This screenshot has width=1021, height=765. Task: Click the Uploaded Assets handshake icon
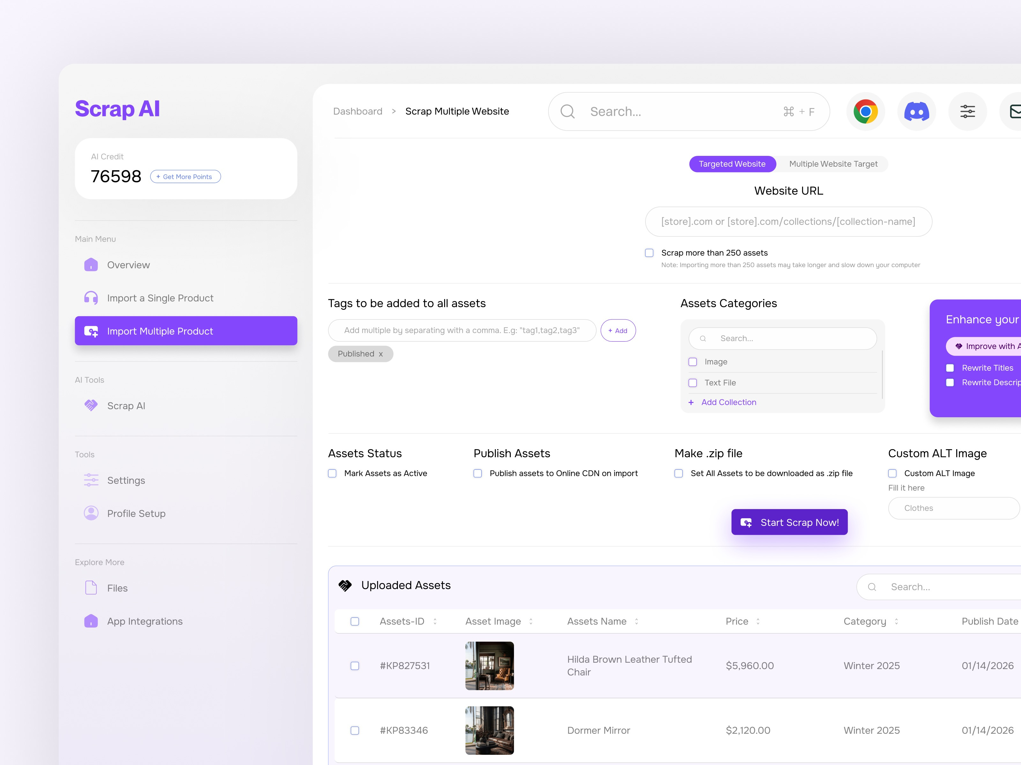pos(345,585)
